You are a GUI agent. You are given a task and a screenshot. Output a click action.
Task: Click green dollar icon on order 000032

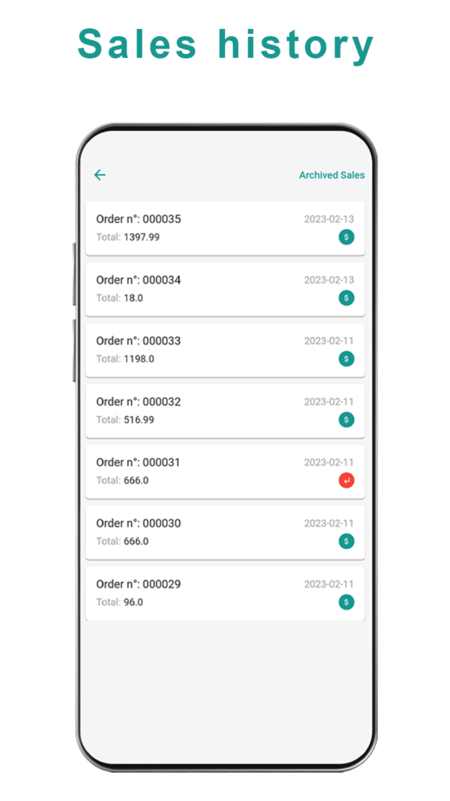(x=346, y=419)
